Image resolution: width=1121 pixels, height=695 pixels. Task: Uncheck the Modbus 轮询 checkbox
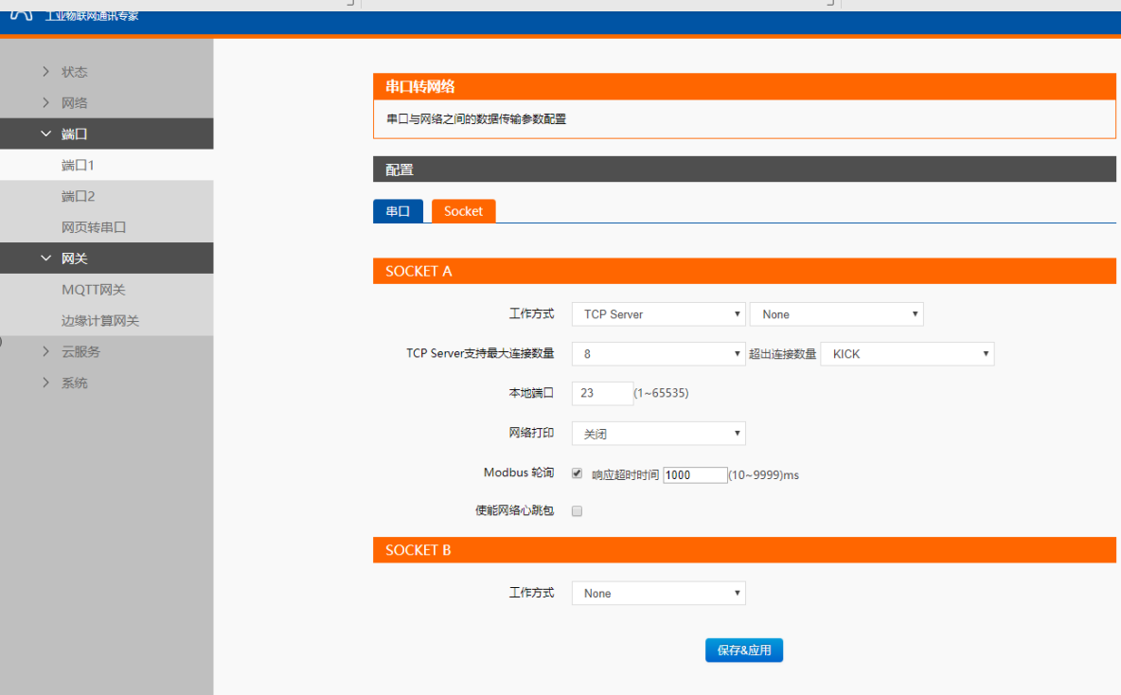click(x=577, y=473)
